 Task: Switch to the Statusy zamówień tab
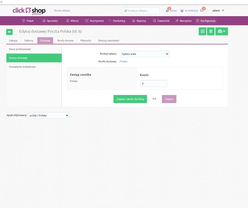[x=109, y=40]
